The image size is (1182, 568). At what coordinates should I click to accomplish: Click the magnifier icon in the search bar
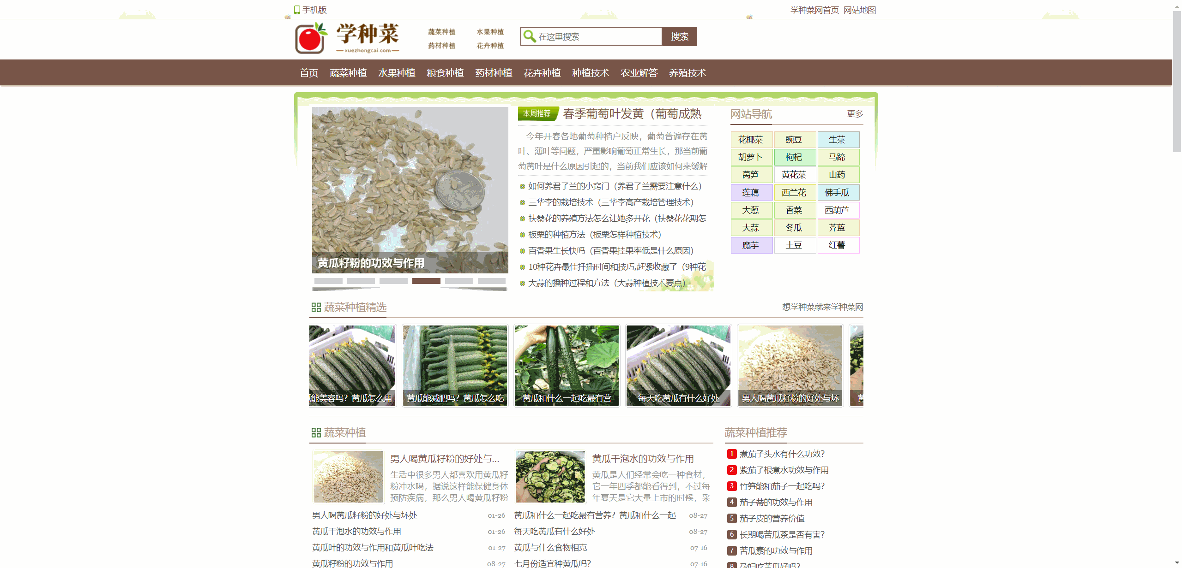click(529, 36)
